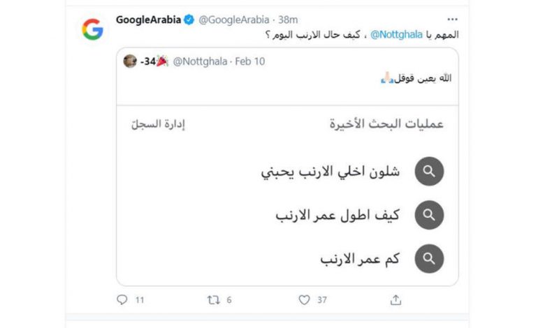
Task: Click the "عمليات البحث الأخيرة" heading
Action: (x=386, y=125)
